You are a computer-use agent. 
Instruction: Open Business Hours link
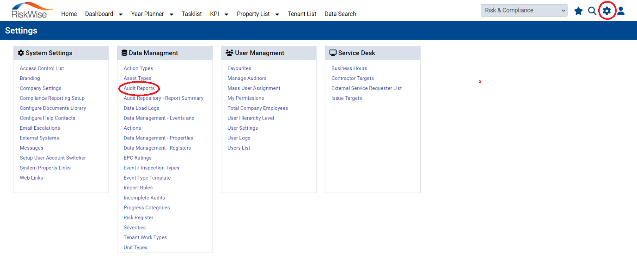coord(349,68)
